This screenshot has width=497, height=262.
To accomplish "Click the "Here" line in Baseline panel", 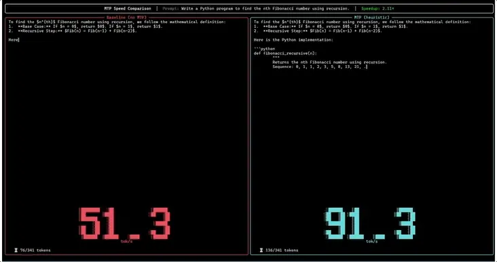I will pos(14,40).
